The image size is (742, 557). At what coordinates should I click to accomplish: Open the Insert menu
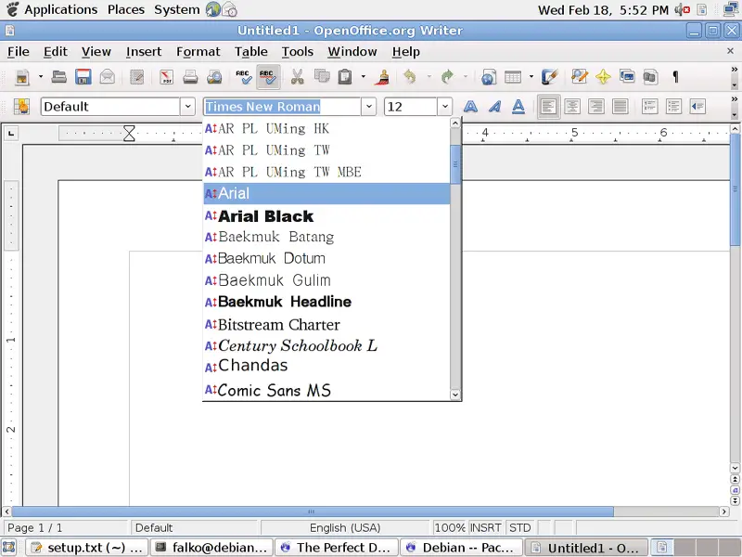point(144,52)
